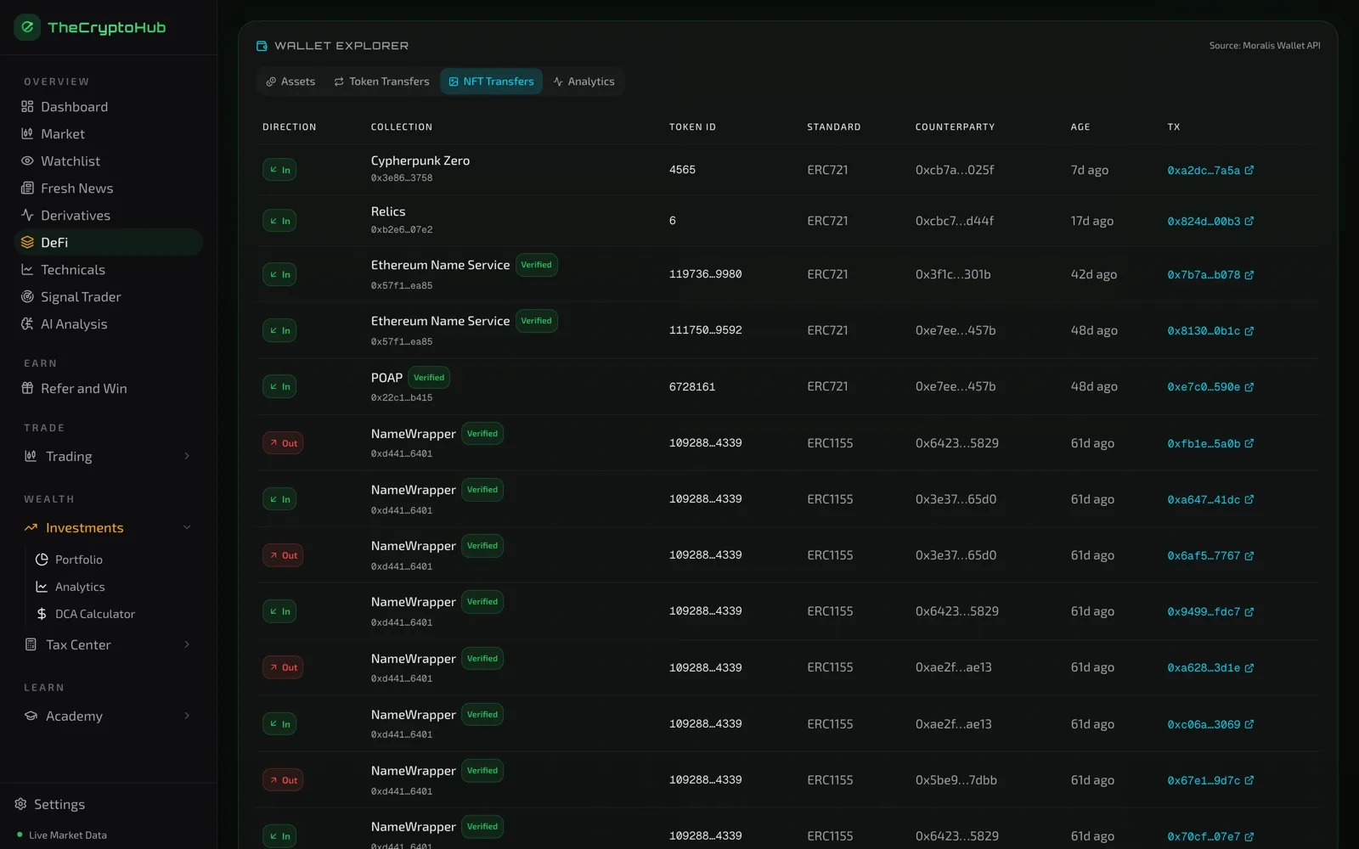The width and height of the screenshot is (1359, 849).
Task: Open external link icon for 0xa647…41dc
Action: point(1249,499)
